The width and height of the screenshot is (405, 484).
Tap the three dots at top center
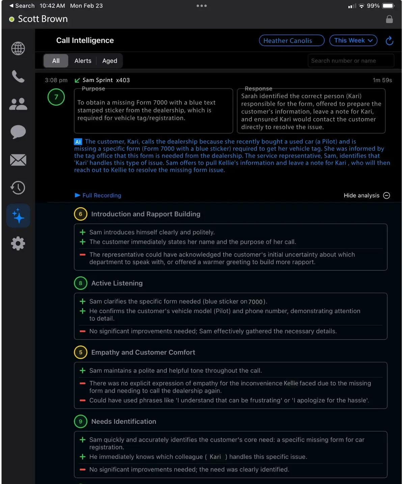click(x=202, y=6)
